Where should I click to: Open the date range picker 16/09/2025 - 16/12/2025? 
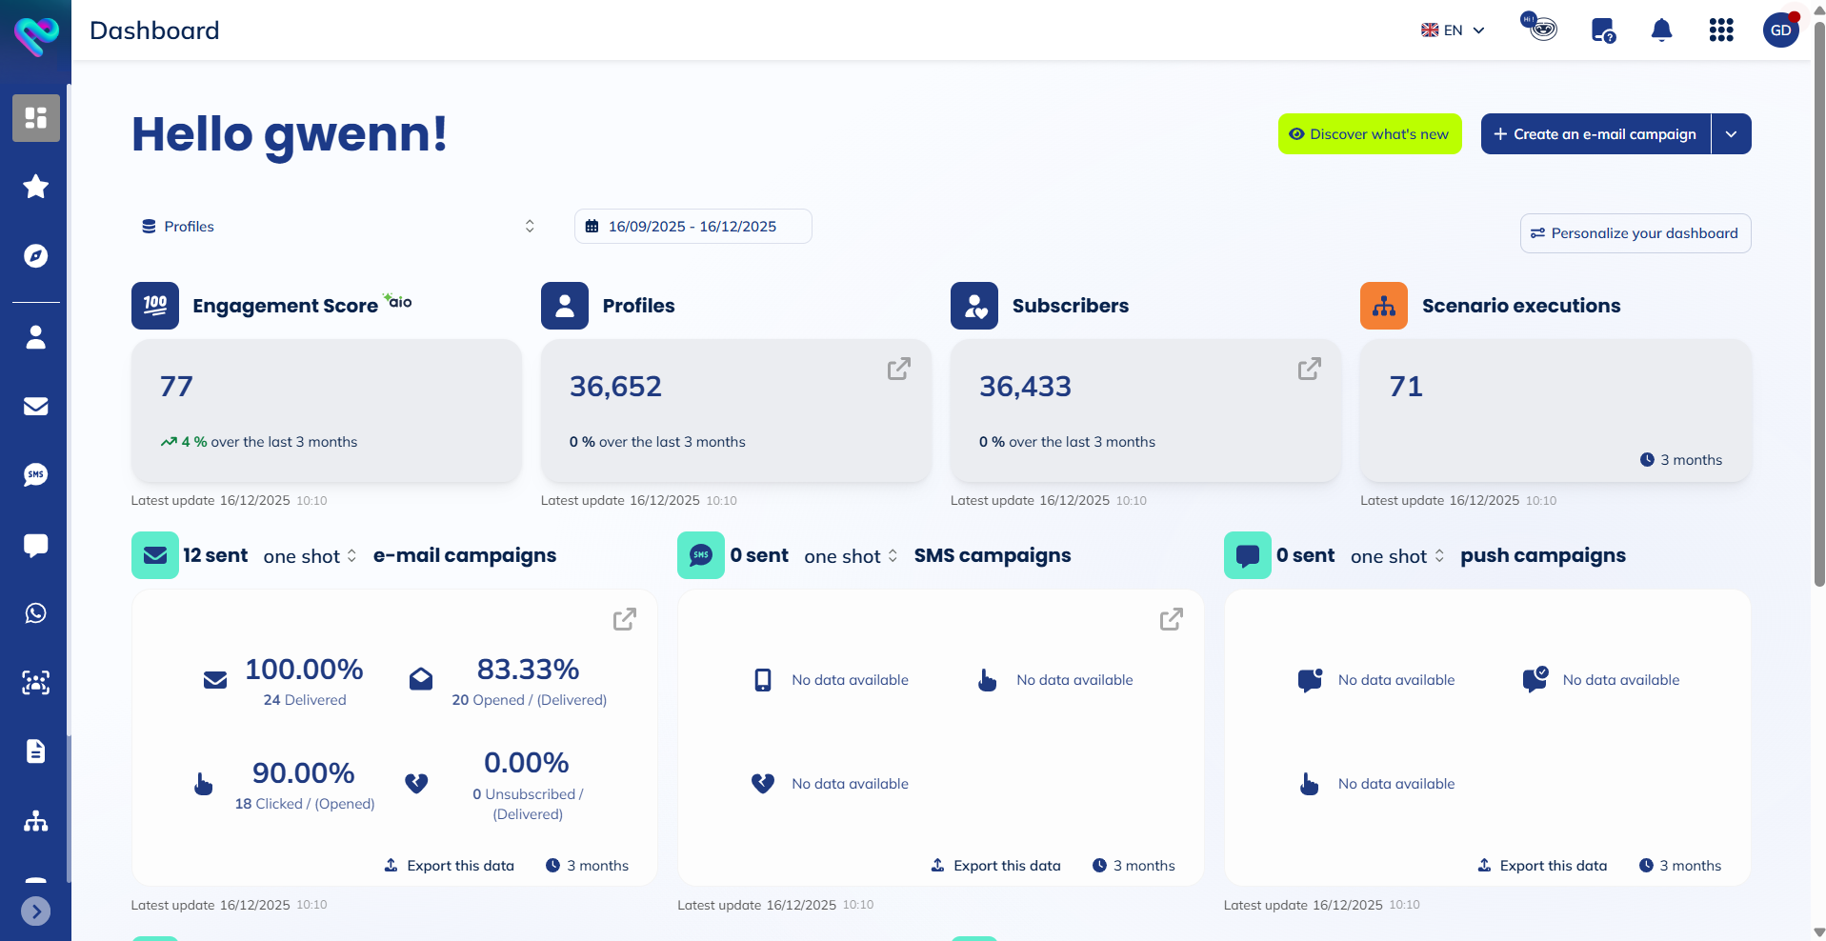point(692,226)
